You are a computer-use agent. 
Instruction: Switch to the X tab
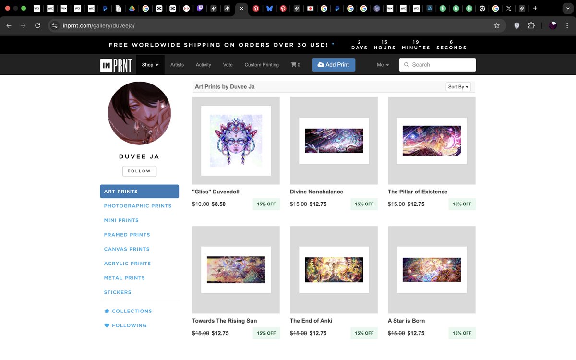[509, 8]
